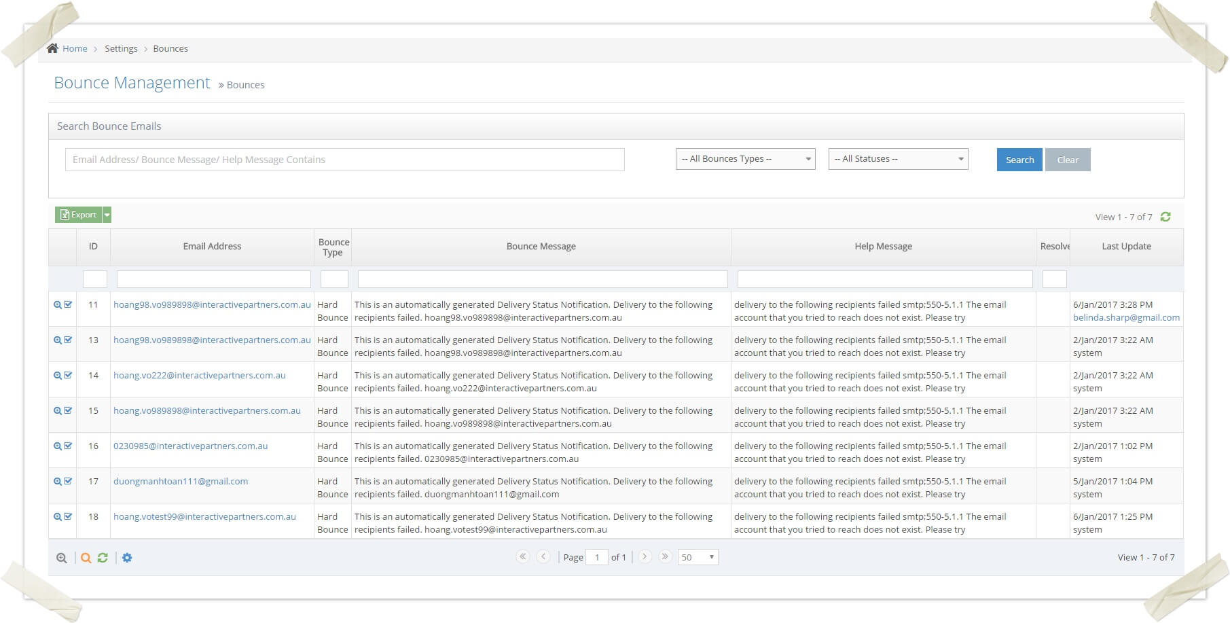Click the magnifier view icon for bounce ID 11

tap(58, 305)
